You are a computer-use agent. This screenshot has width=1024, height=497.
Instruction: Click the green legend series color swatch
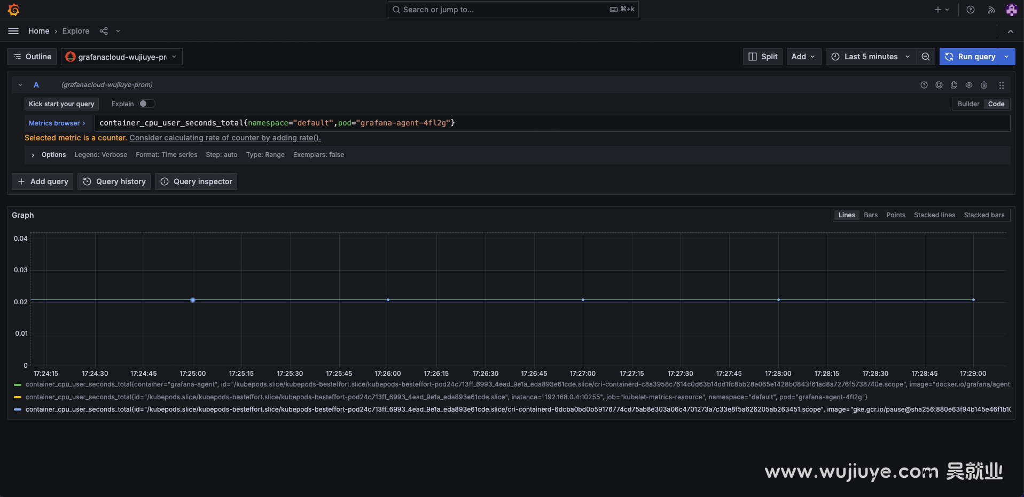pos(18,384)
